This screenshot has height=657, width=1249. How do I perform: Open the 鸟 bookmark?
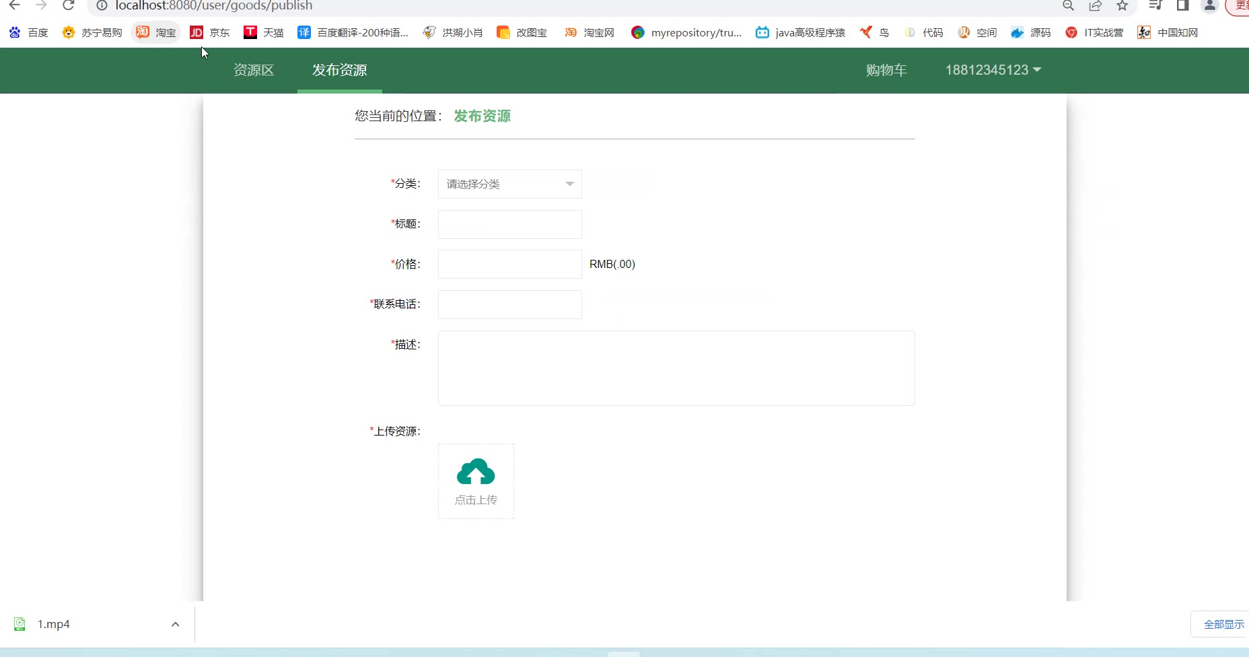coord(874,32)
